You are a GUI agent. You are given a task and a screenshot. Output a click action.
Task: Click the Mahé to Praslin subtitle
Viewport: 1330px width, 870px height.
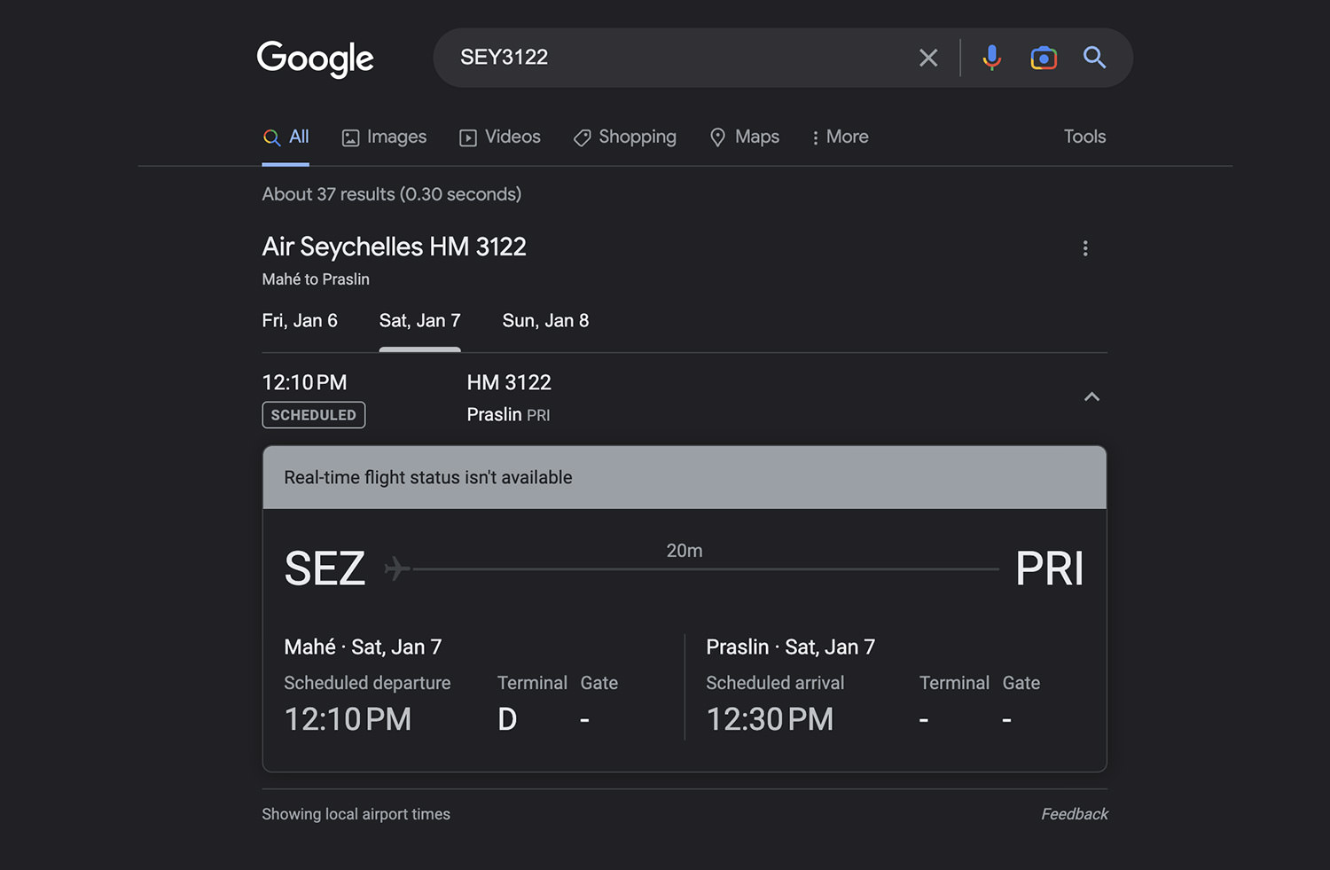[x=316, y=279]
